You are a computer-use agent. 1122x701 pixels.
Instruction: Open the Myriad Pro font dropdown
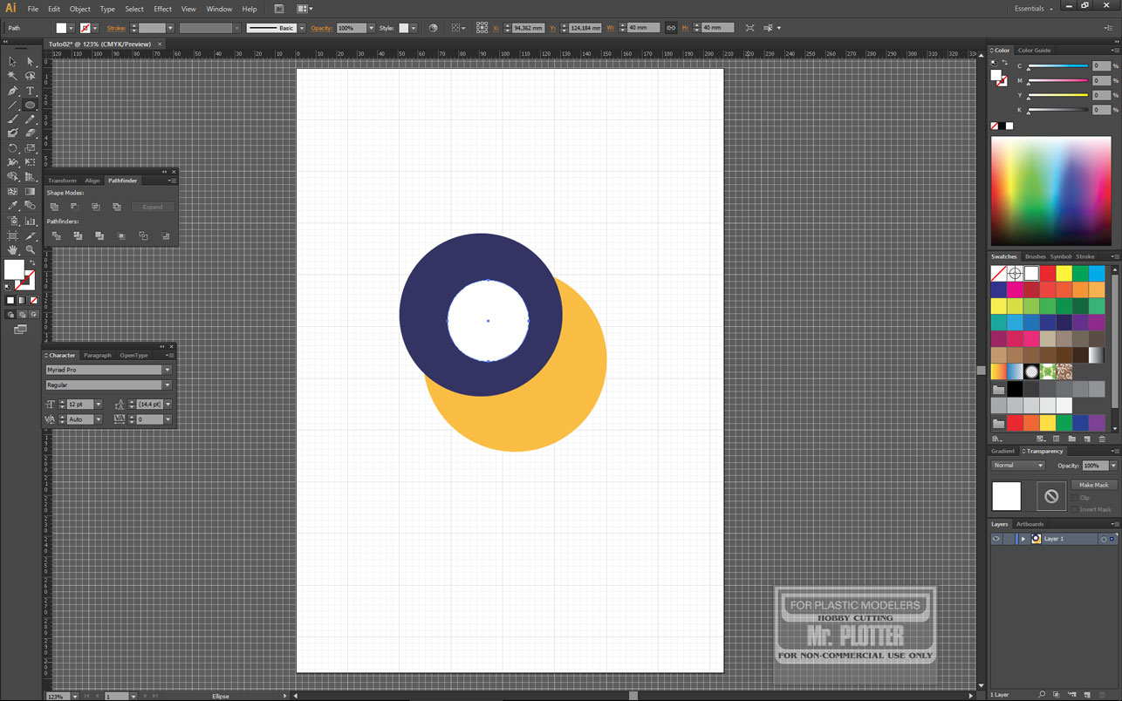coord(167,370)
